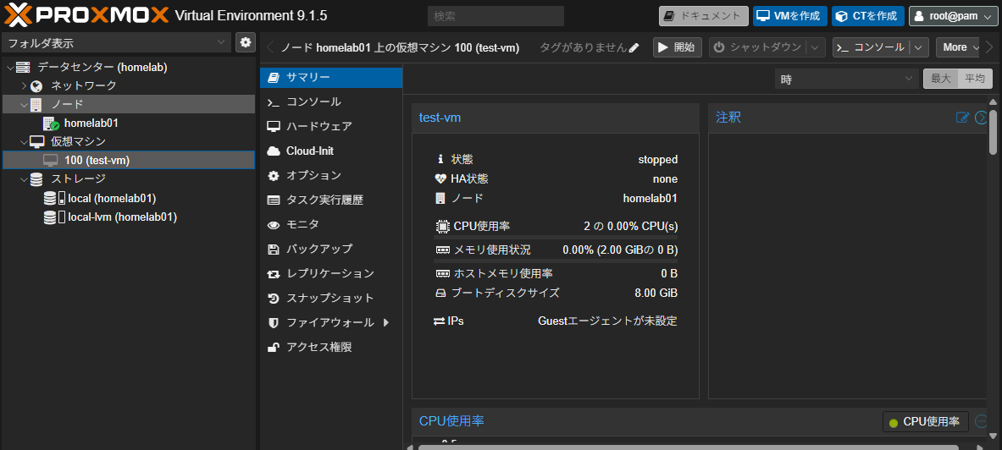Screen dimensions: 1002x450
Task: Click the right arrow after the More button
Action: [990, 47]
